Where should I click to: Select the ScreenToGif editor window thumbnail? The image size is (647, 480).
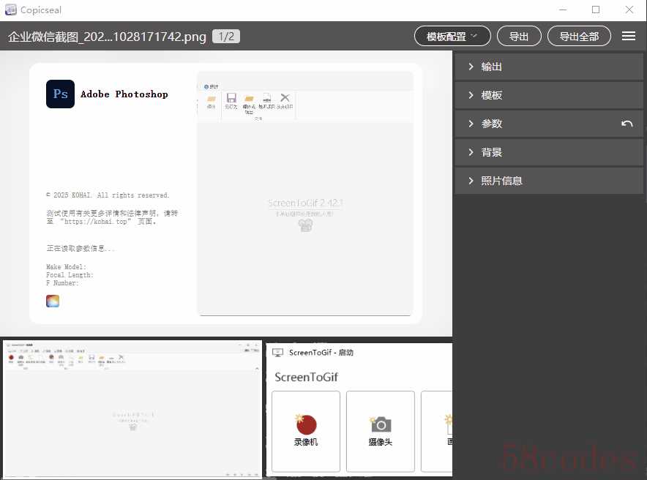pos(132,409)
